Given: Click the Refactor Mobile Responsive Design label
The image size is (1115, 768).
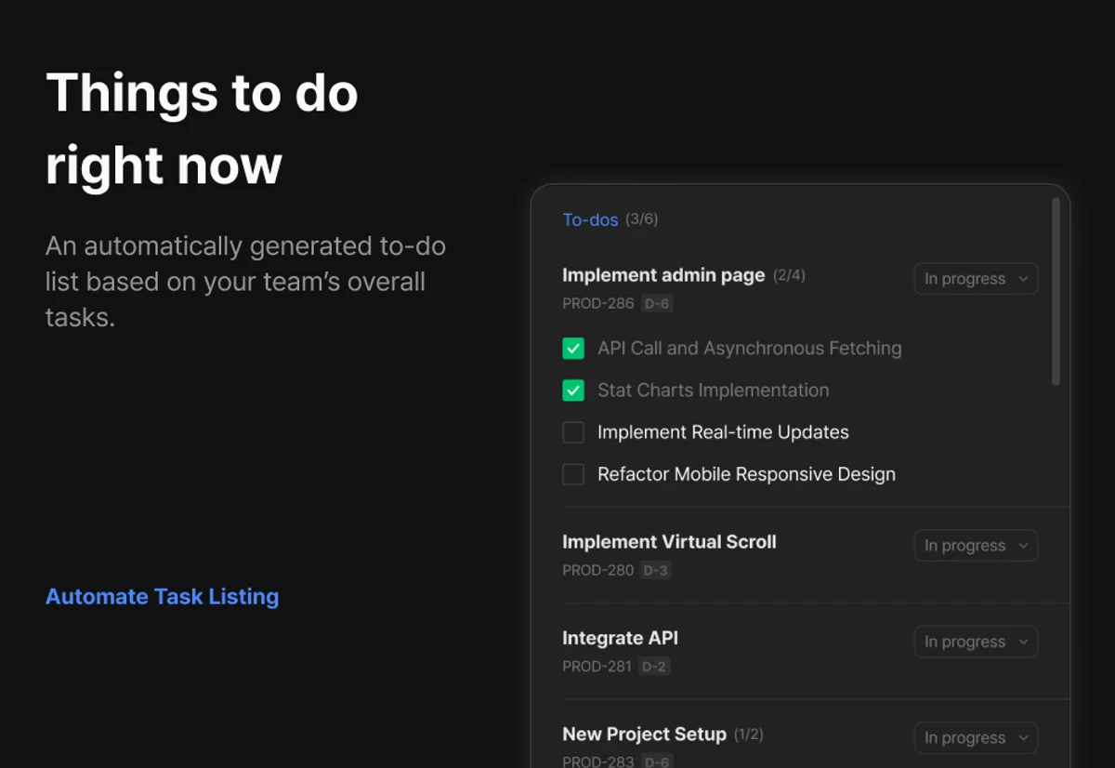Looking at the screenshot, I should click(x=746, y=474).
